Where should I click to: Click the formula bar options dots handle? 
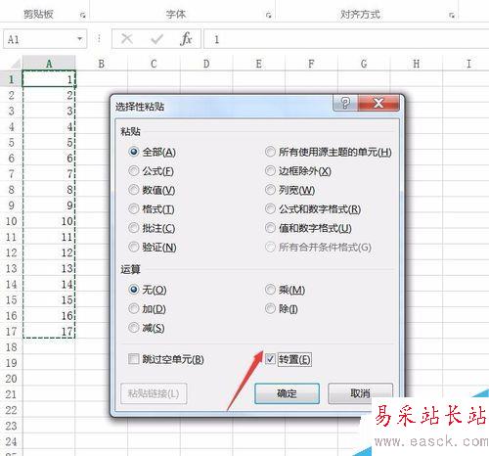pos(99,39)
